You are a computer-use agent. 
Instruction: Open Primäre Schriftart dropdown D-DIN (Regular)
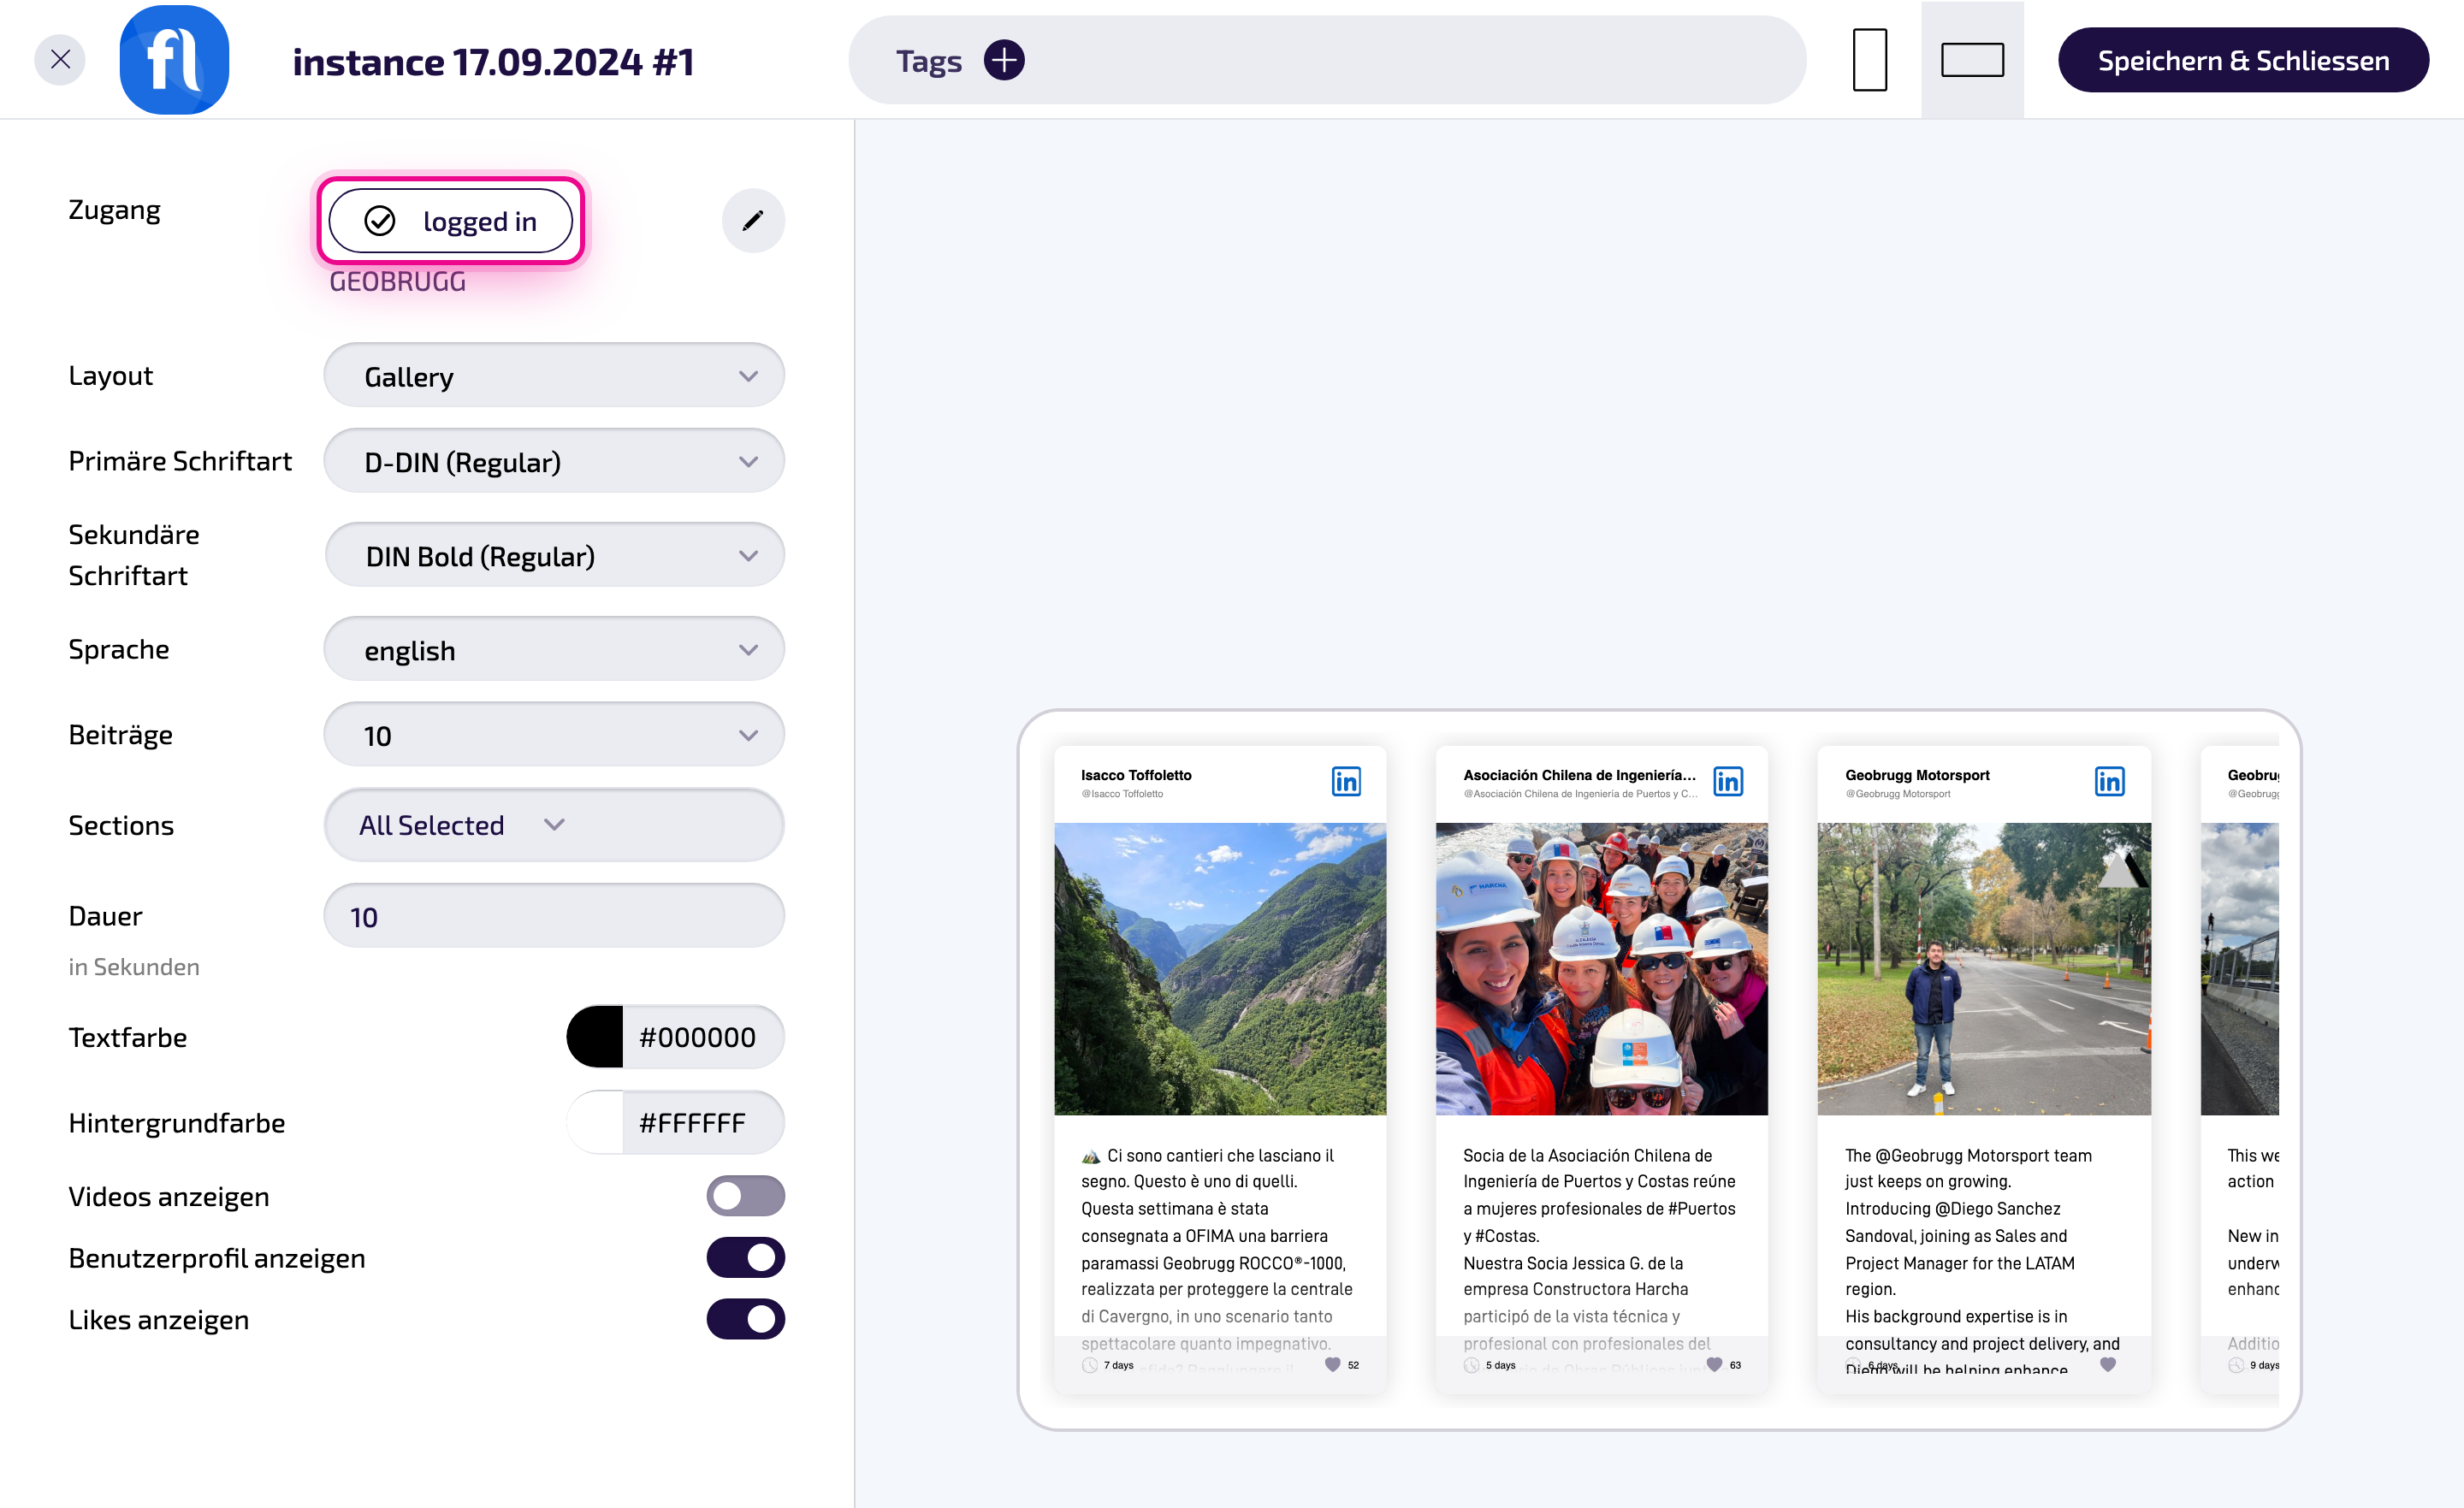click(554, 461)
